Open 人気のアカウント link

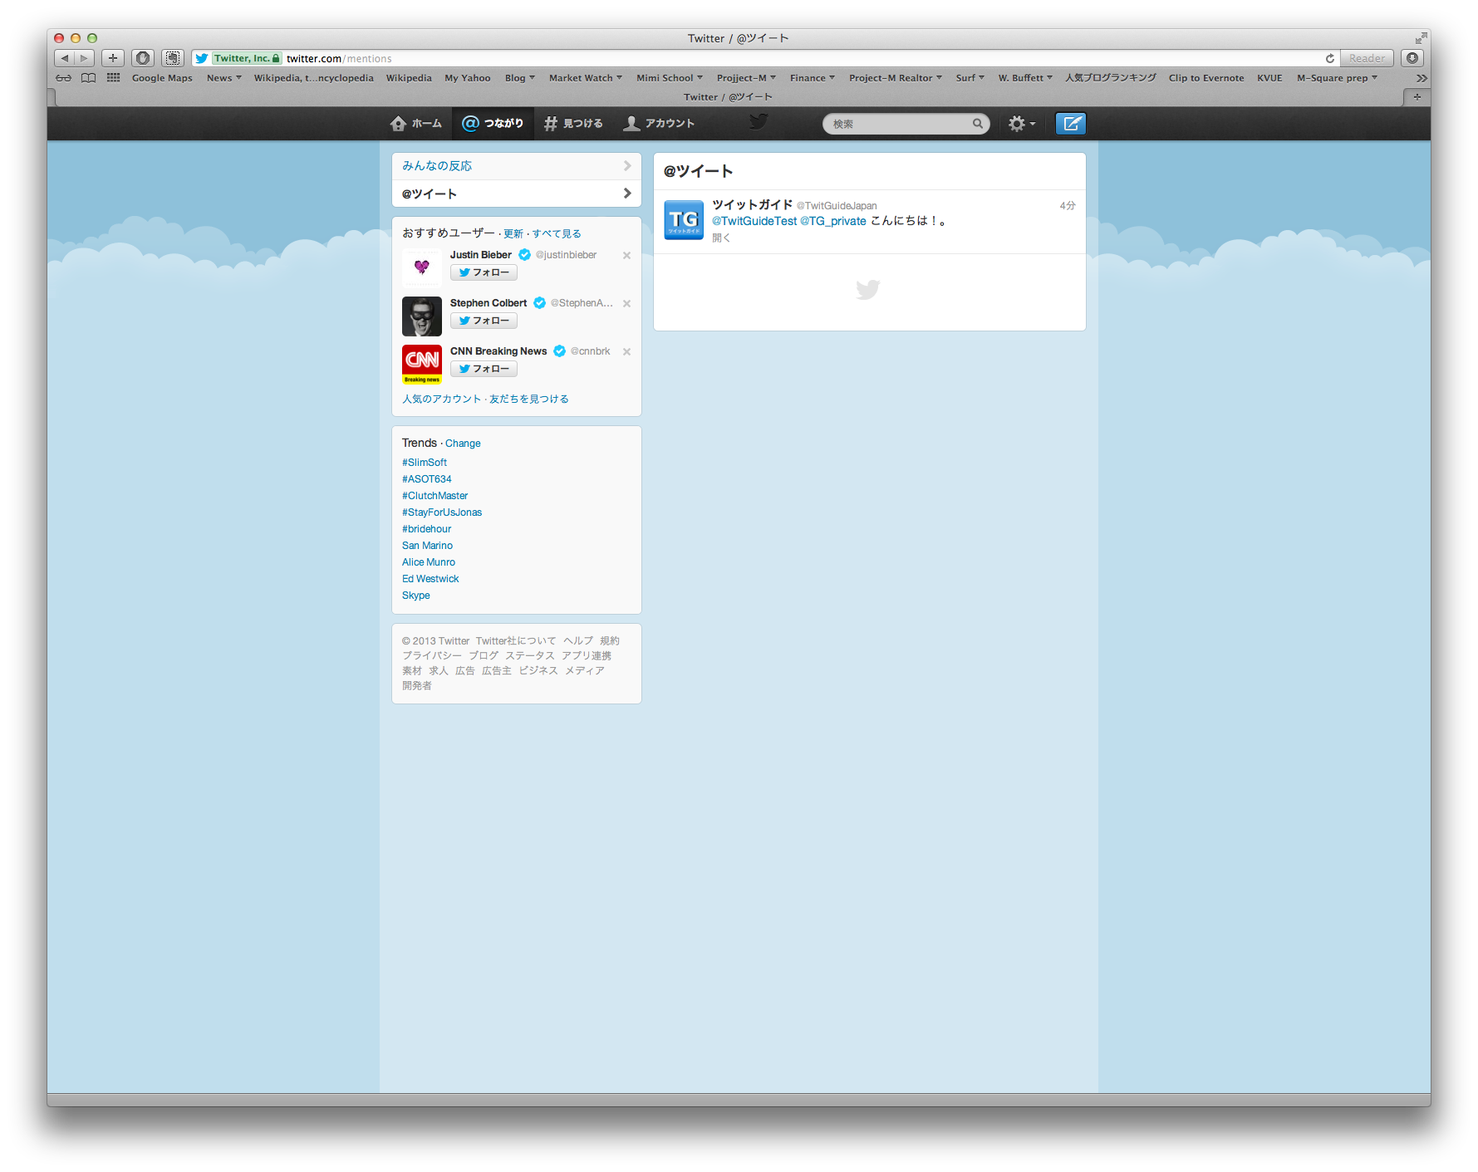442,400
